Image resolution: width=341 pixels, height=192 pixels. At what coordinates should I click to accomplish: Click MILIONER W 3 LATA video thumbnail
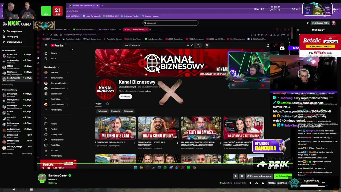click(116, 128)
